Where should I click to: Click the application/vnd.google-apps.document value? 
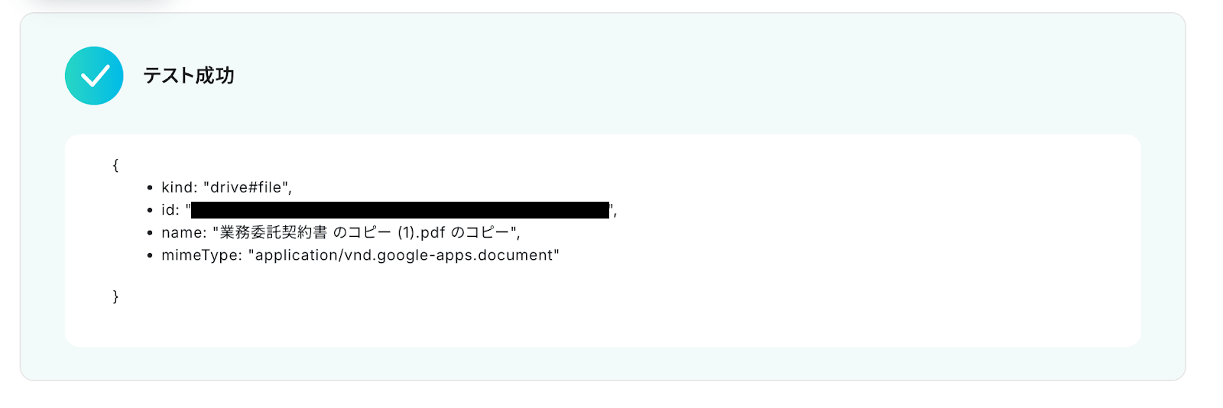(x=404, y=255)
